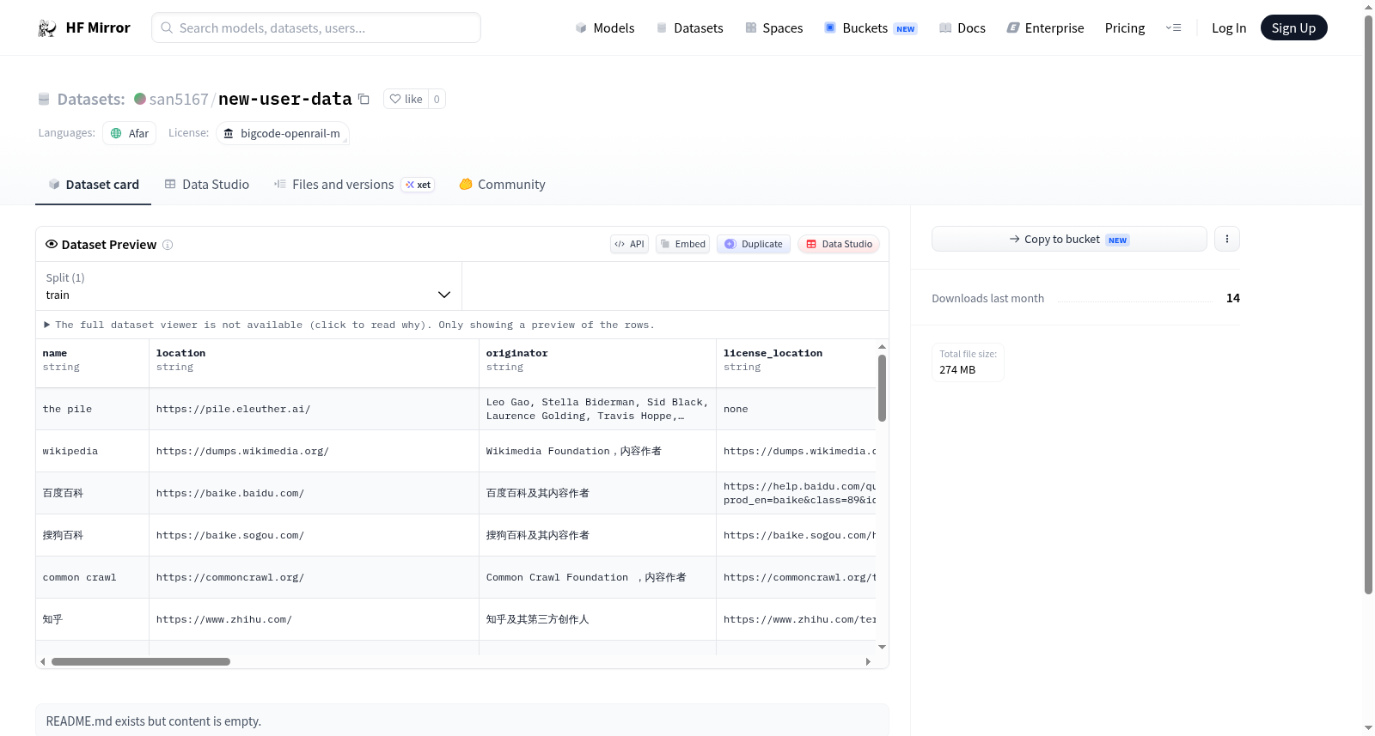1375x736 pixels.
Task: Open Data Studio from preview header
Action: (839, 244)
